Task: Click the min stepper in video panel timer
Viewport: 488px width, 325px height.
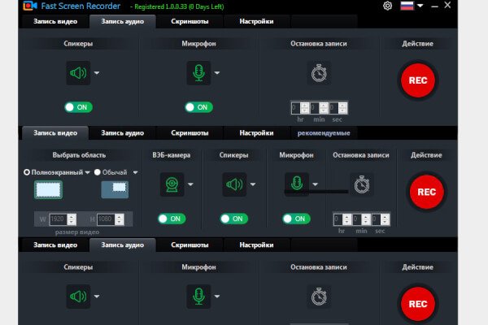Action: (x=366, y=219)
